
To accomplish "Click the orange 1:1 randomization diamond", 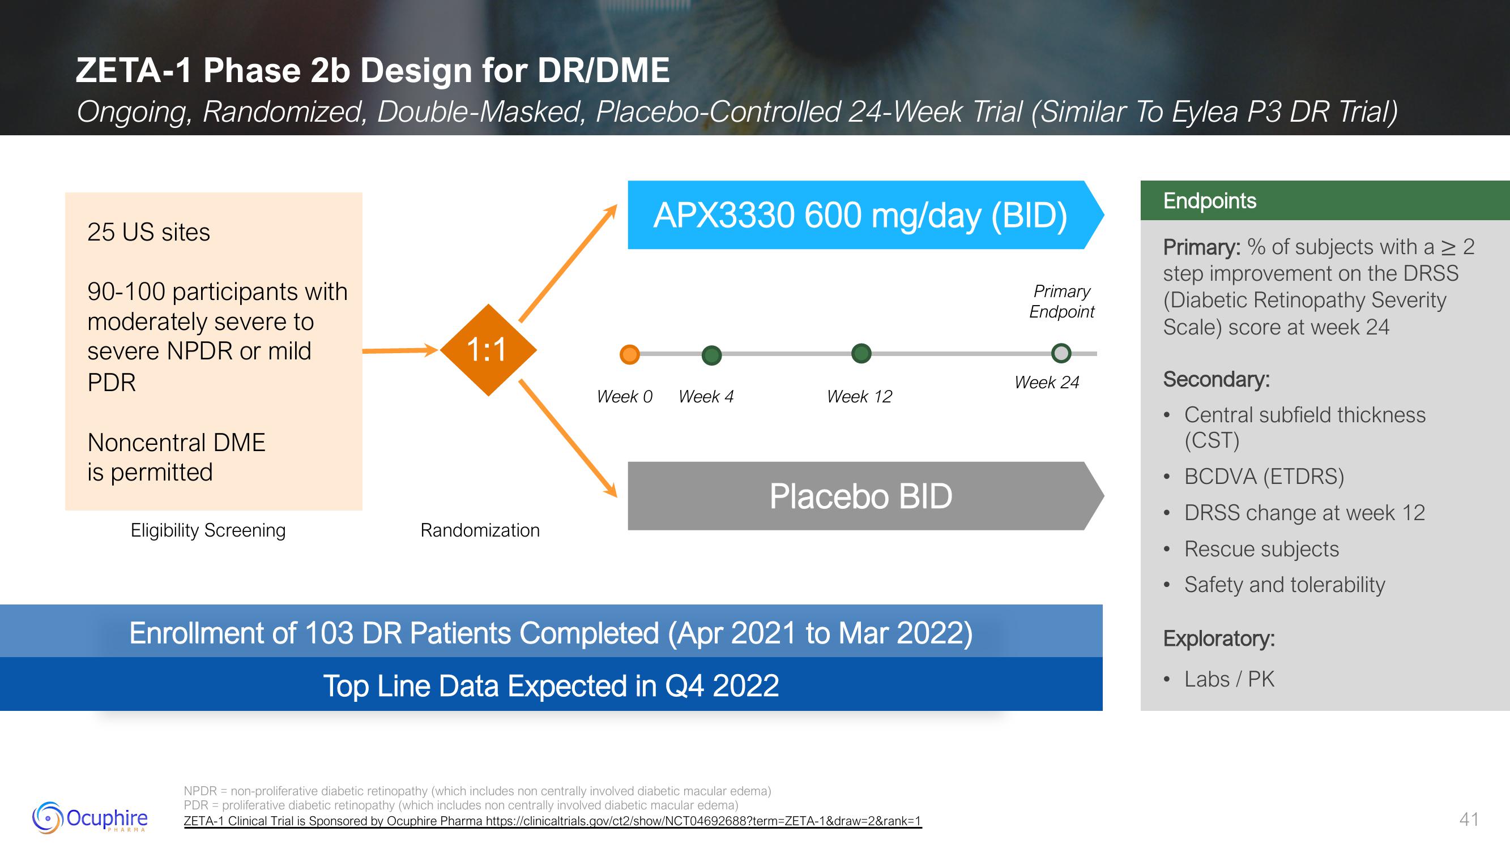I will click(x=488, y=350).
